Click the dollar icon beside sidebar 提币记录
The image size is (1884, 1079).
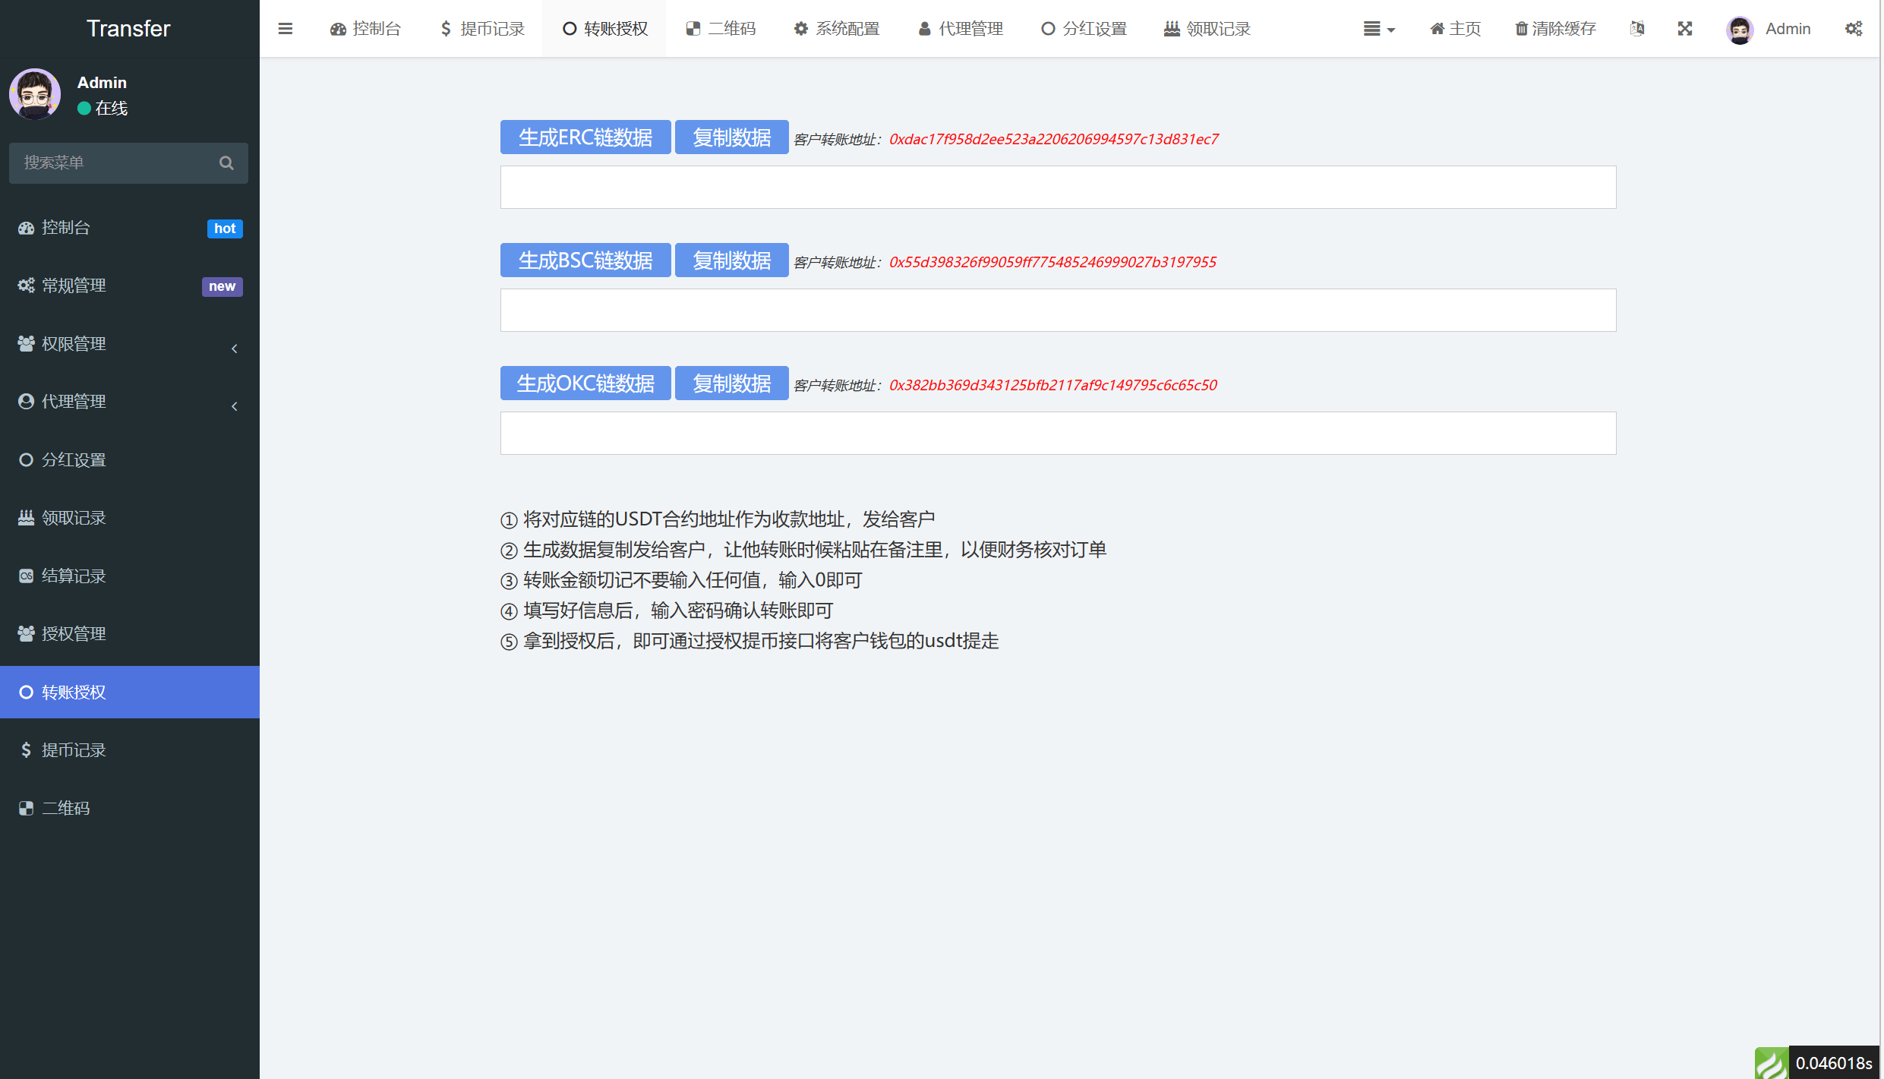(x=26, y=750)
